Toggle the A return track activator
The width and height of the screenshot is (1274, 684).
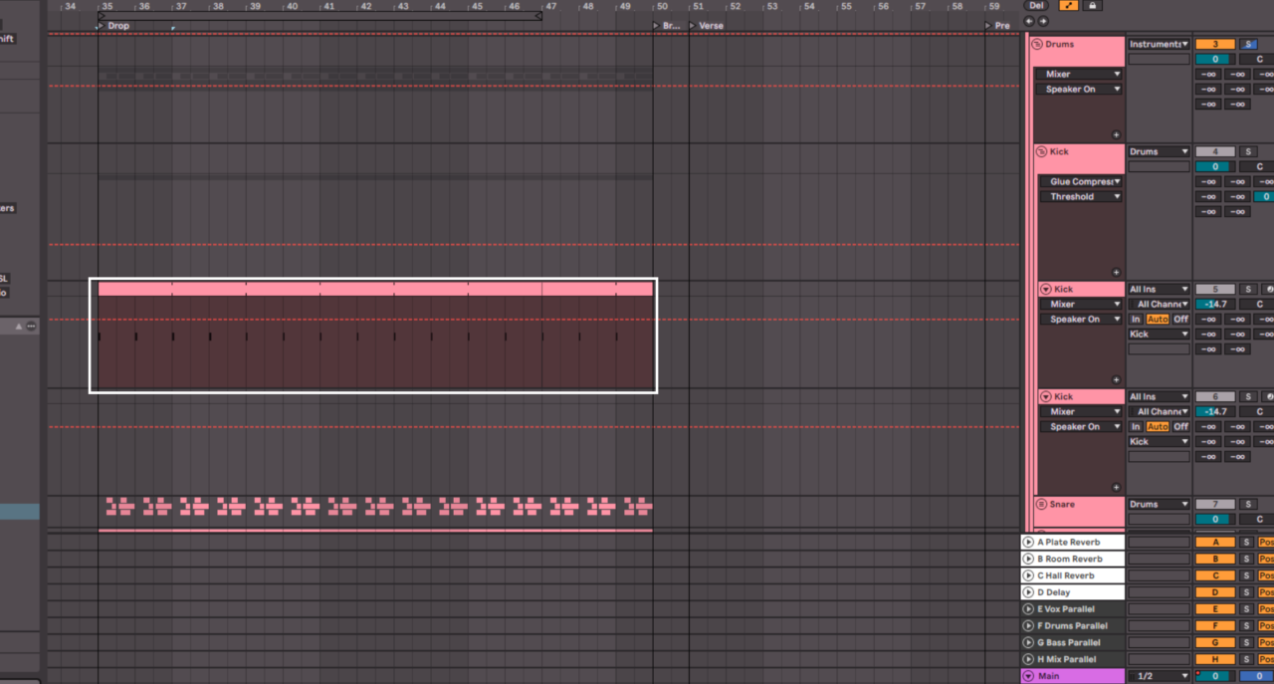point(1214,543)
